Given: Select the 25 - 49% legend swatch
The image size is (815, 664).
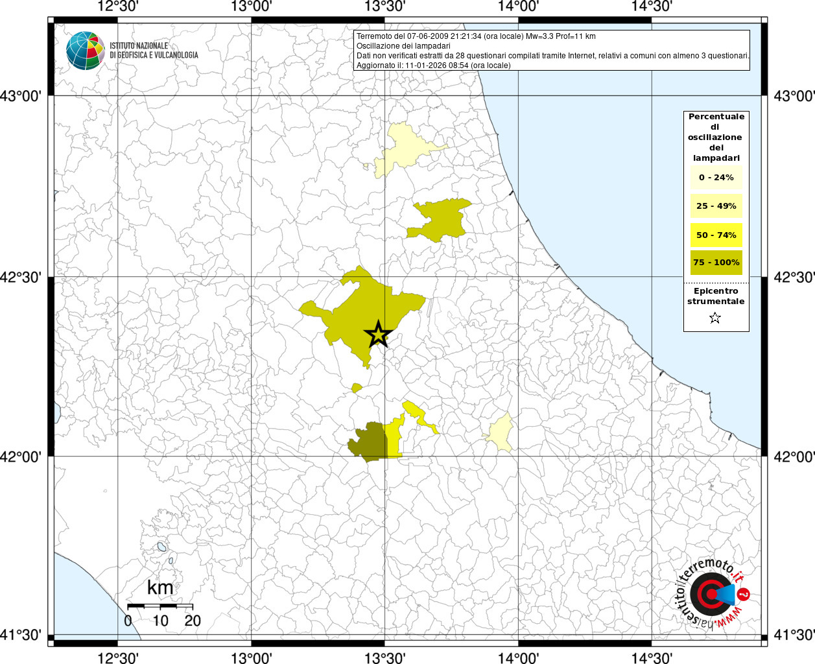Looking at the screenshot, I should pyautogui.click(x=716, y=206).
